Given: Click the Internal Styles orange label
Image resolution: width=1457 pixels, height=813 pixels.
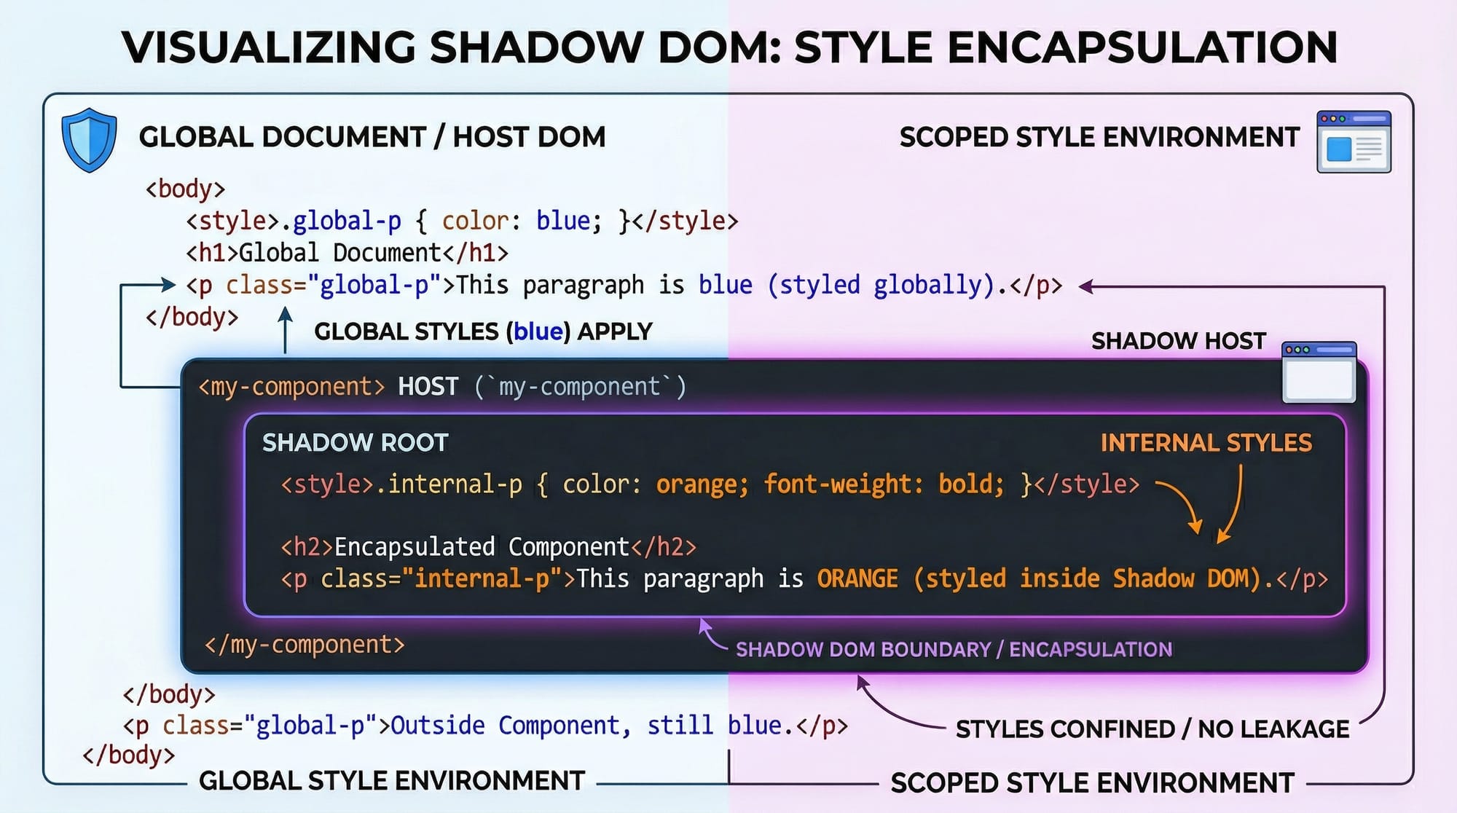Looking at the screenshot, I should tap(1206, 443).
